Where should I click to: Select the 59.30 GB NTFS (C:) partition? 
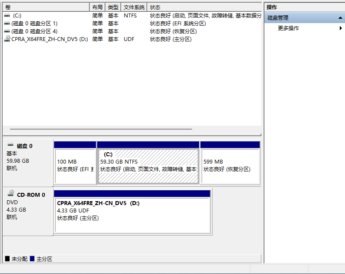tap(148, 166)
